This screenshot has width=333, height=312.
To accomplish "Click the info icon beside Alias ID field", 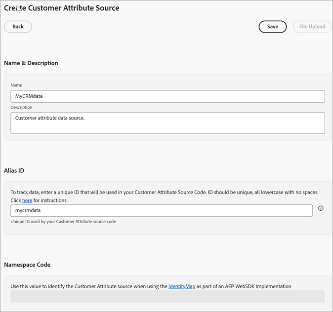I will (321, 208).
